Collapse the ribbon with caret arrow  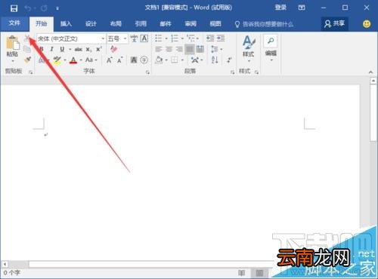370,72
